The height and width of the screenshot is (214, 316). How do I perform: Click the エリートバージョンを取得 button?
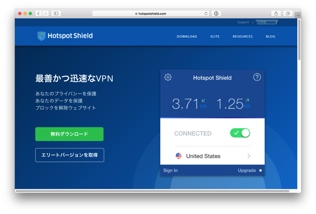click(x=70, y=155)
